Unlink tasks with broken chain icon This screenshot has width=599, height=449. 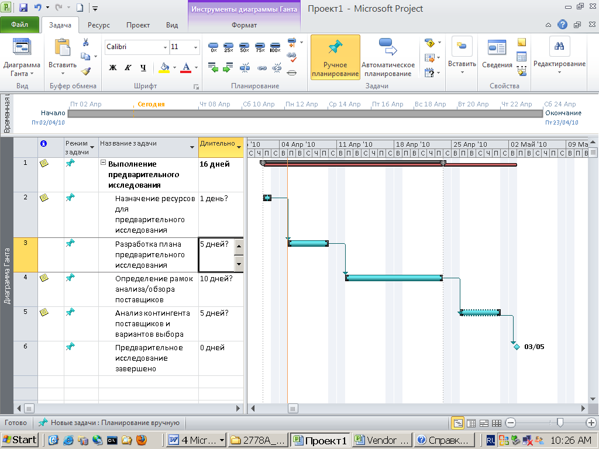tap(277, 68)
